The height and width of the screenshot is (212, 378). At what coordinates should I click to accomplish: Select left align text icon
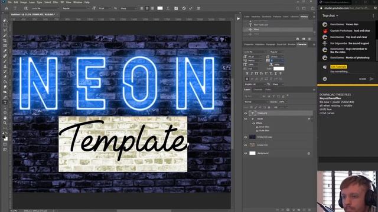click(x=142, y=8)
